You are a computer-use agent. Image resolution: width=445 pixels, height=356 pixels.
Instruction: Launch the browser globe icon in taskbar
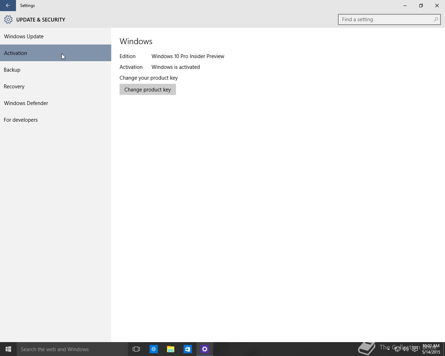(153, 349)
